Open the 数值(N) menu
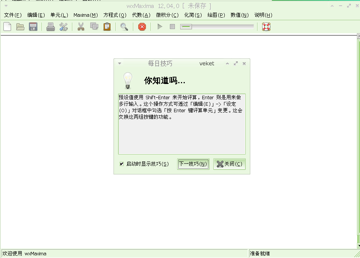 point(240,15)
